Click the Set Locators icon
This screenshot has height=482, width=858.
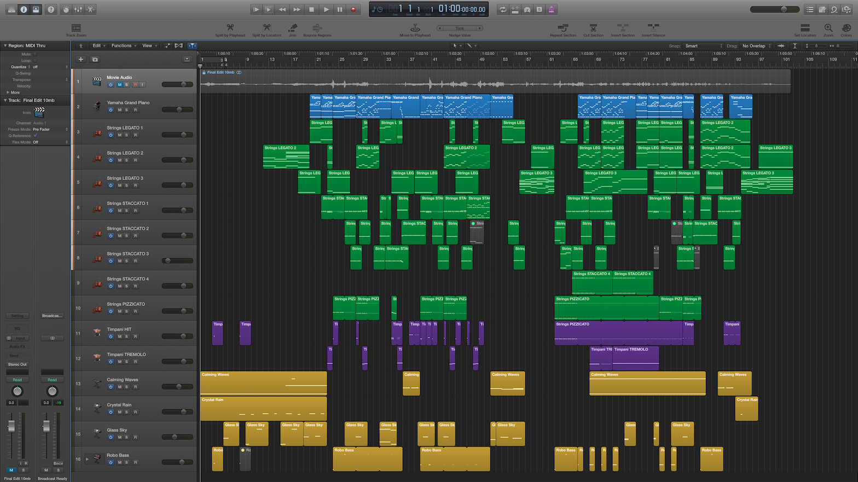805,27
